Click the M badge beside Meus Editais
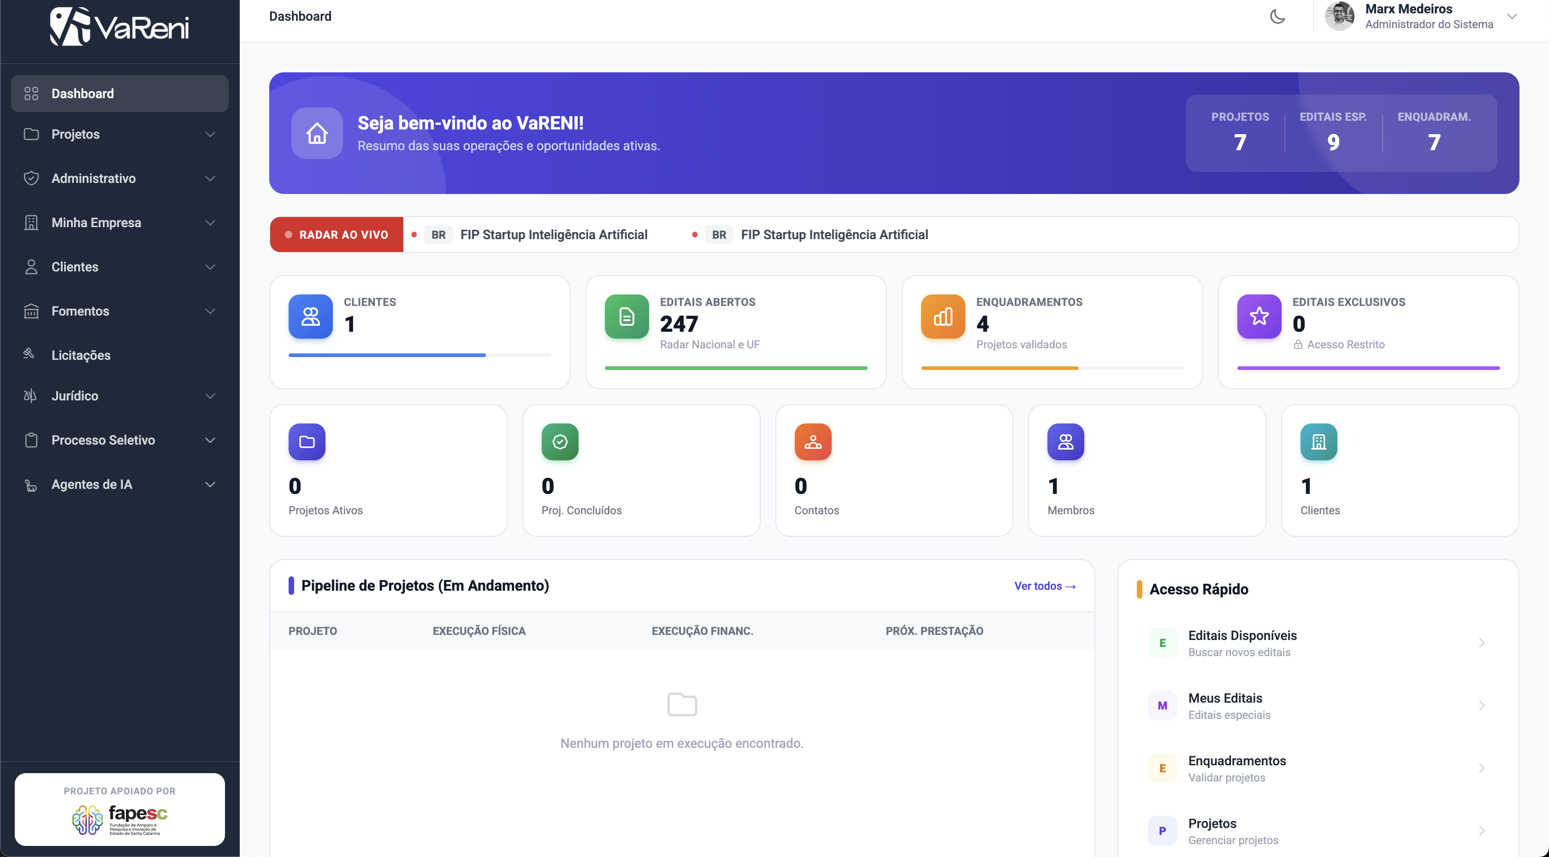The height and width of the screenshot is (857, 1549). click(x=1162, y=705)
